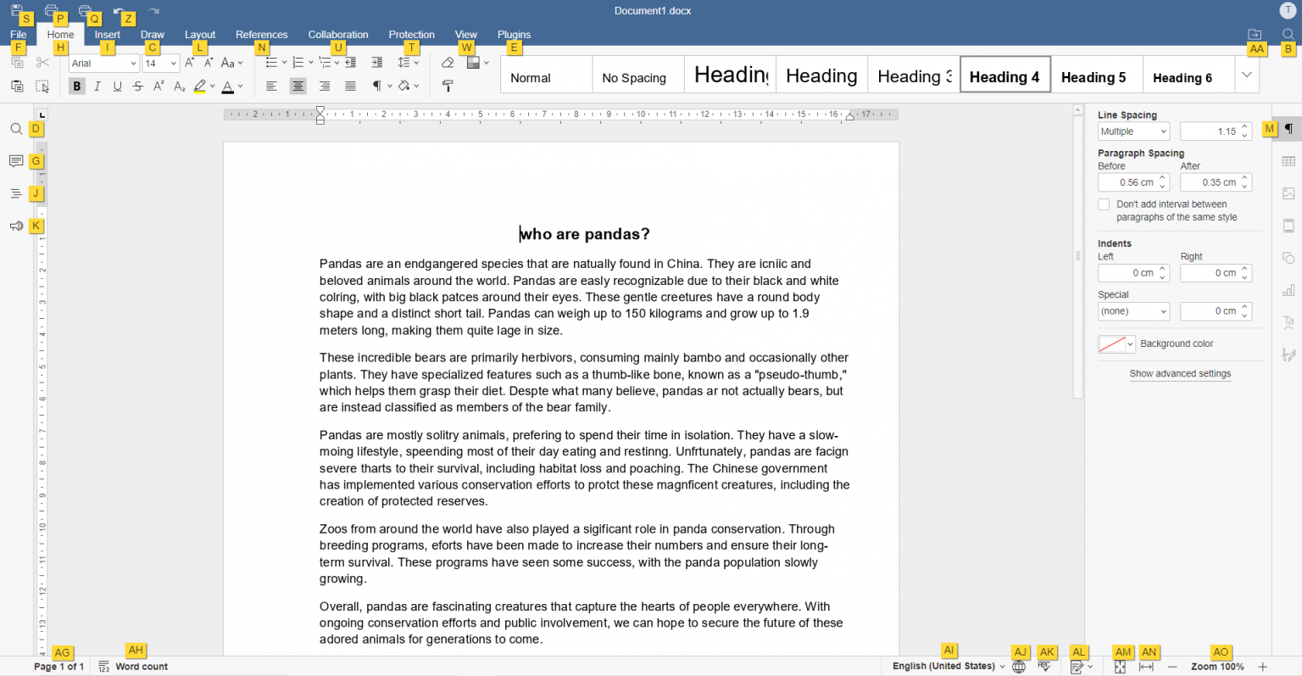Open Table settings in the right sidebar

pyautogui.click(x=1288, y=159)
